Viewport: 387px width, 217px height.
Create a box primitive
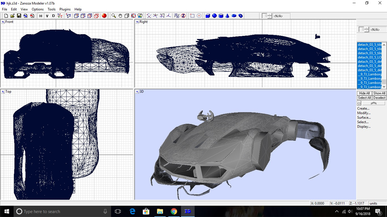[208, 16]
